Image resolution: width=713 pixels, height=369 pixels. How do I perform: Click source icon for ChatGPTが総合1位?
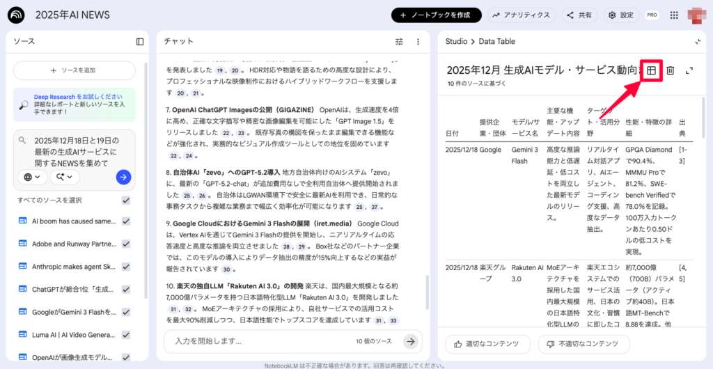pyautogui.click(x=23, y=289)
